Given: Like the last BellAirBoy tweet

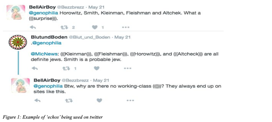Looking at the screenshot, I should (99, 100).
